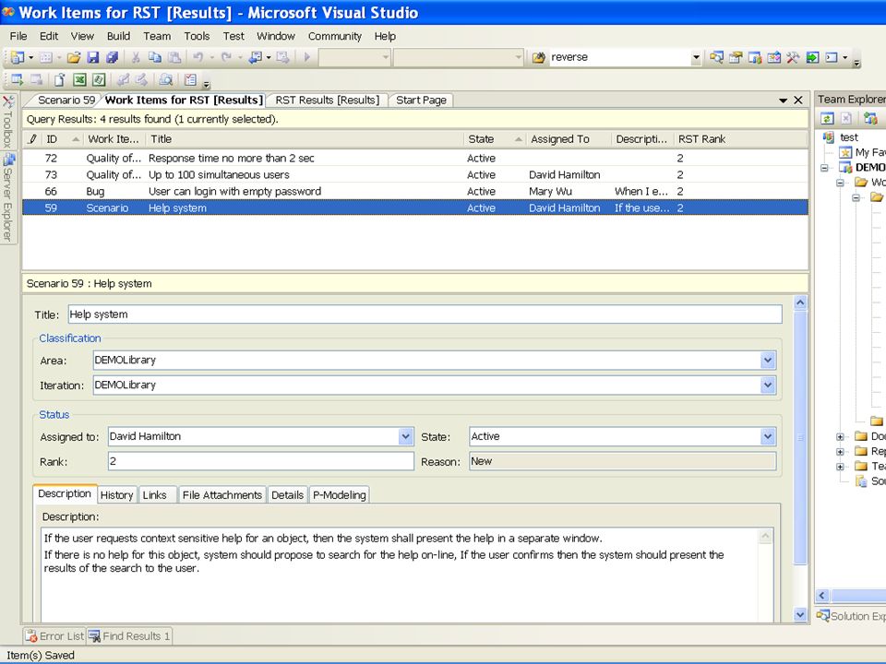Screen dimensions: 886x664
Task: Open Solution Explorer via toolbar icon
Action: [x=716, y=57]
